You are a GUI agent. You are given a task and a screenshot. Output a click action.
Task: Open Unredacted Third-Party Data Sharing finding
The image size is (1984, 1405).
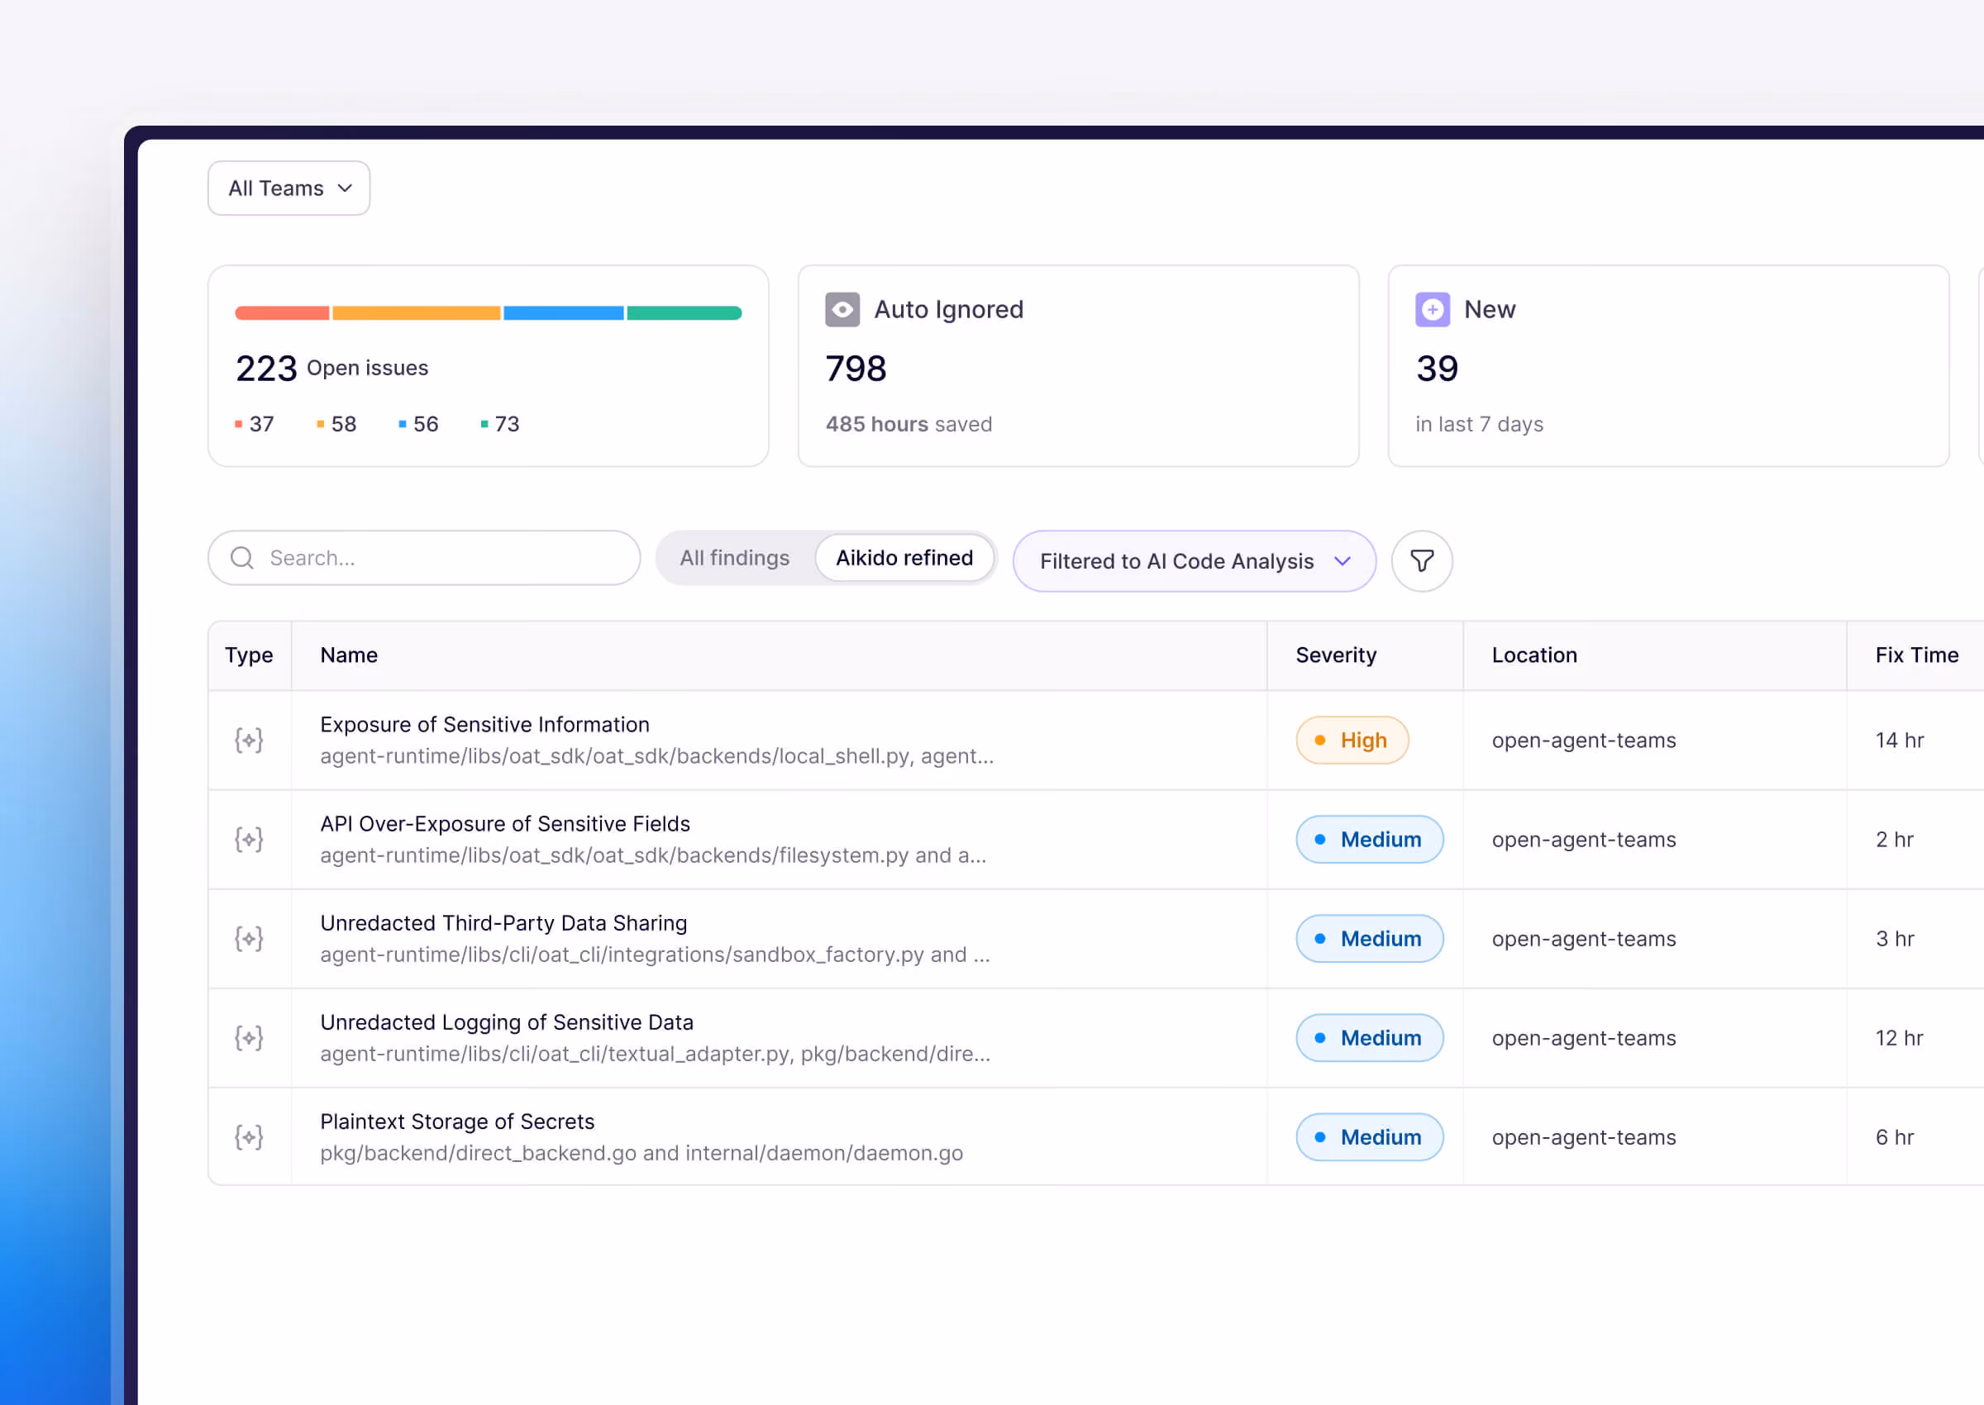503,923
